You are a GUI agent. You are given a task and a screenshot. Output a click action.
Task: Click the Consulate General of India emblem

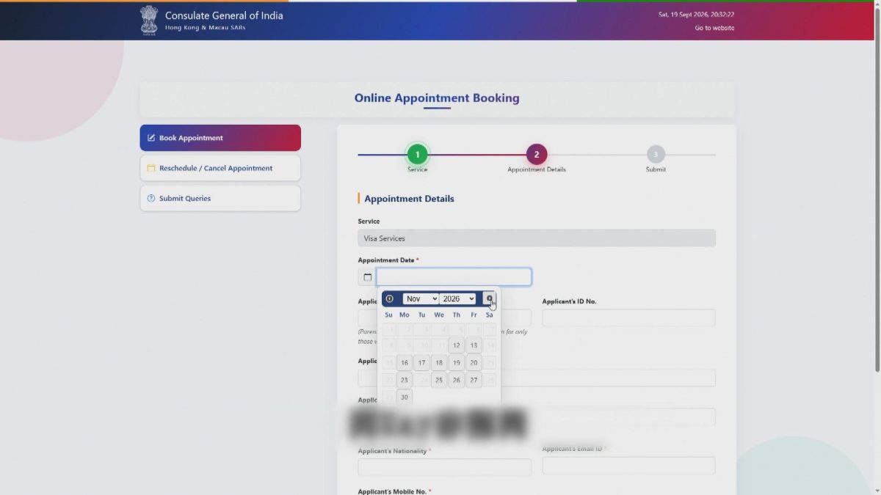tap(149, 20)
